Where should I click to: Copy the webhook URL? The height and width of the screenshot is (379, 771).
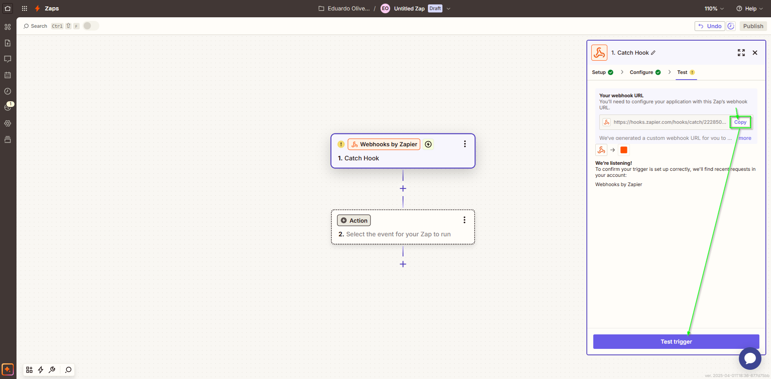740,122
